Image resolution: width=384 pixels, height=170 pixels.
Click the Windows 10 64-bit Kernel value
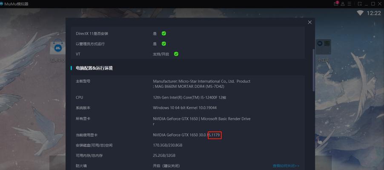pos(185,108)
